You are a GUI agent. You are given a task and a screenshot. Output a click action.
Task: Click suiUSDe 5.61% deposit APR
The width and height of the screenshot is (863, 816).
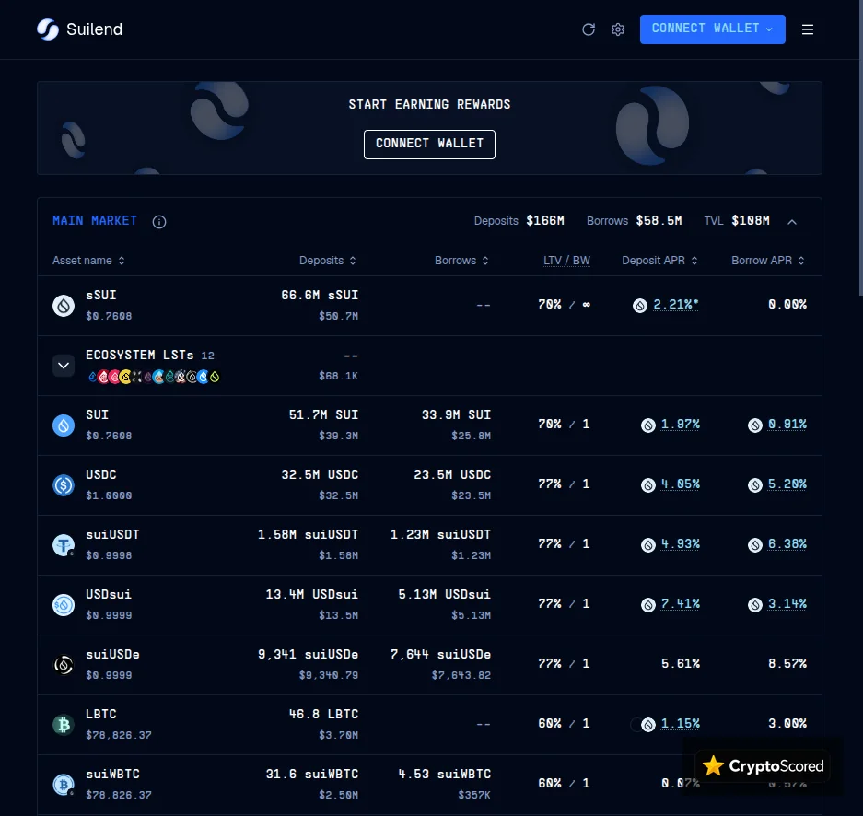point(681,664)
